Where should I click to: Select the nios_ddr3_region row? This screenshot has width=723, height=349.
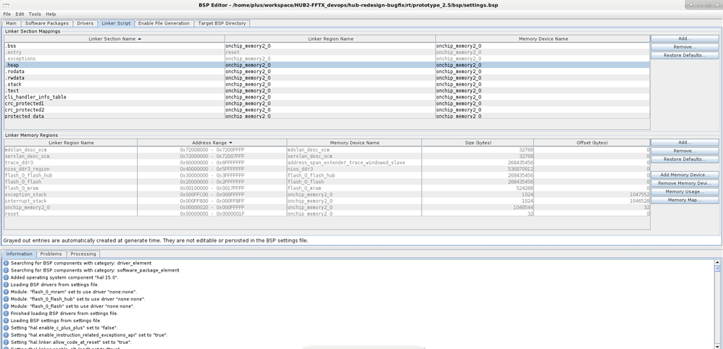coord(327,169)
